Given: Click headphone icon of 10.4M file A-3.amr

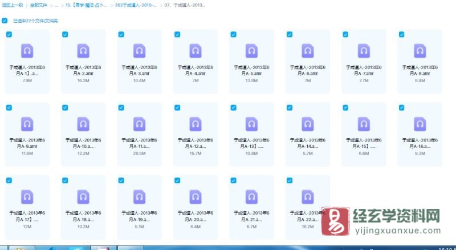Looking at the screenshot, I should 139,51.
